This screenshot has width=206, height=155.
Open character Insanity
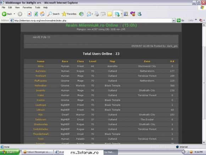click(x=40, y=90)
